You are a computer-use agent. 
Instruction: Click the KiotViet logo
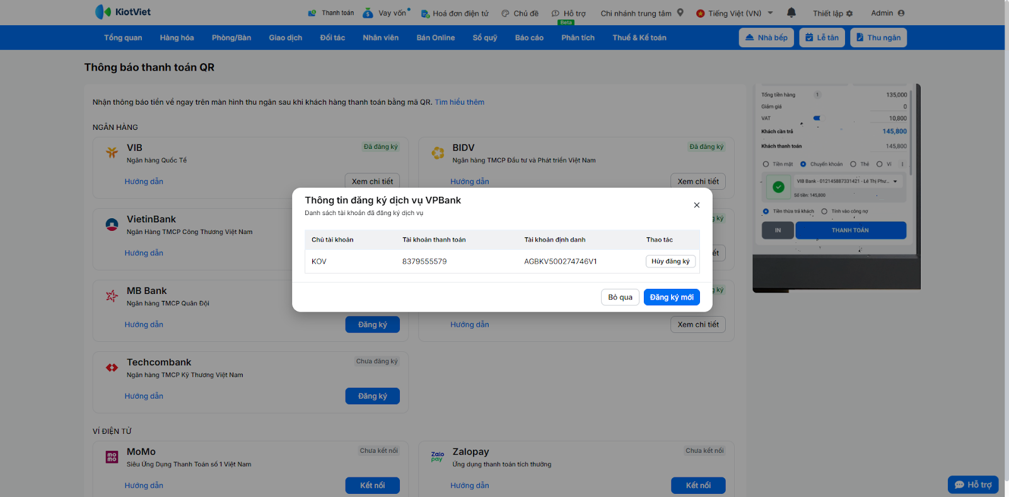click(122, 12)
